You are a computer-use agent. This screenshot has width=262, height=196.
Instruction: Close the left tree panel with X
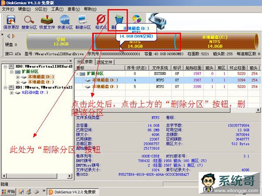(x=71, y=61)
